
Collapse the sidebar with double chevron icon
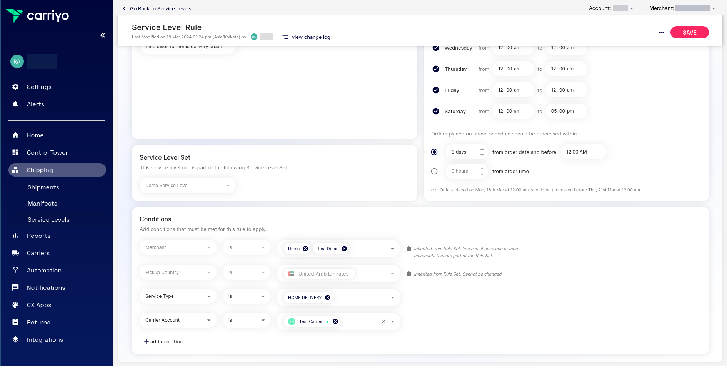point(103,35)
